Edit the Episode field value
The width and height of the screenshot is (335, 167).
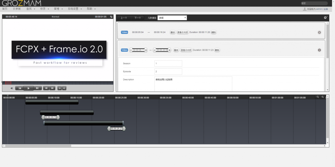[x=168, y=72]
